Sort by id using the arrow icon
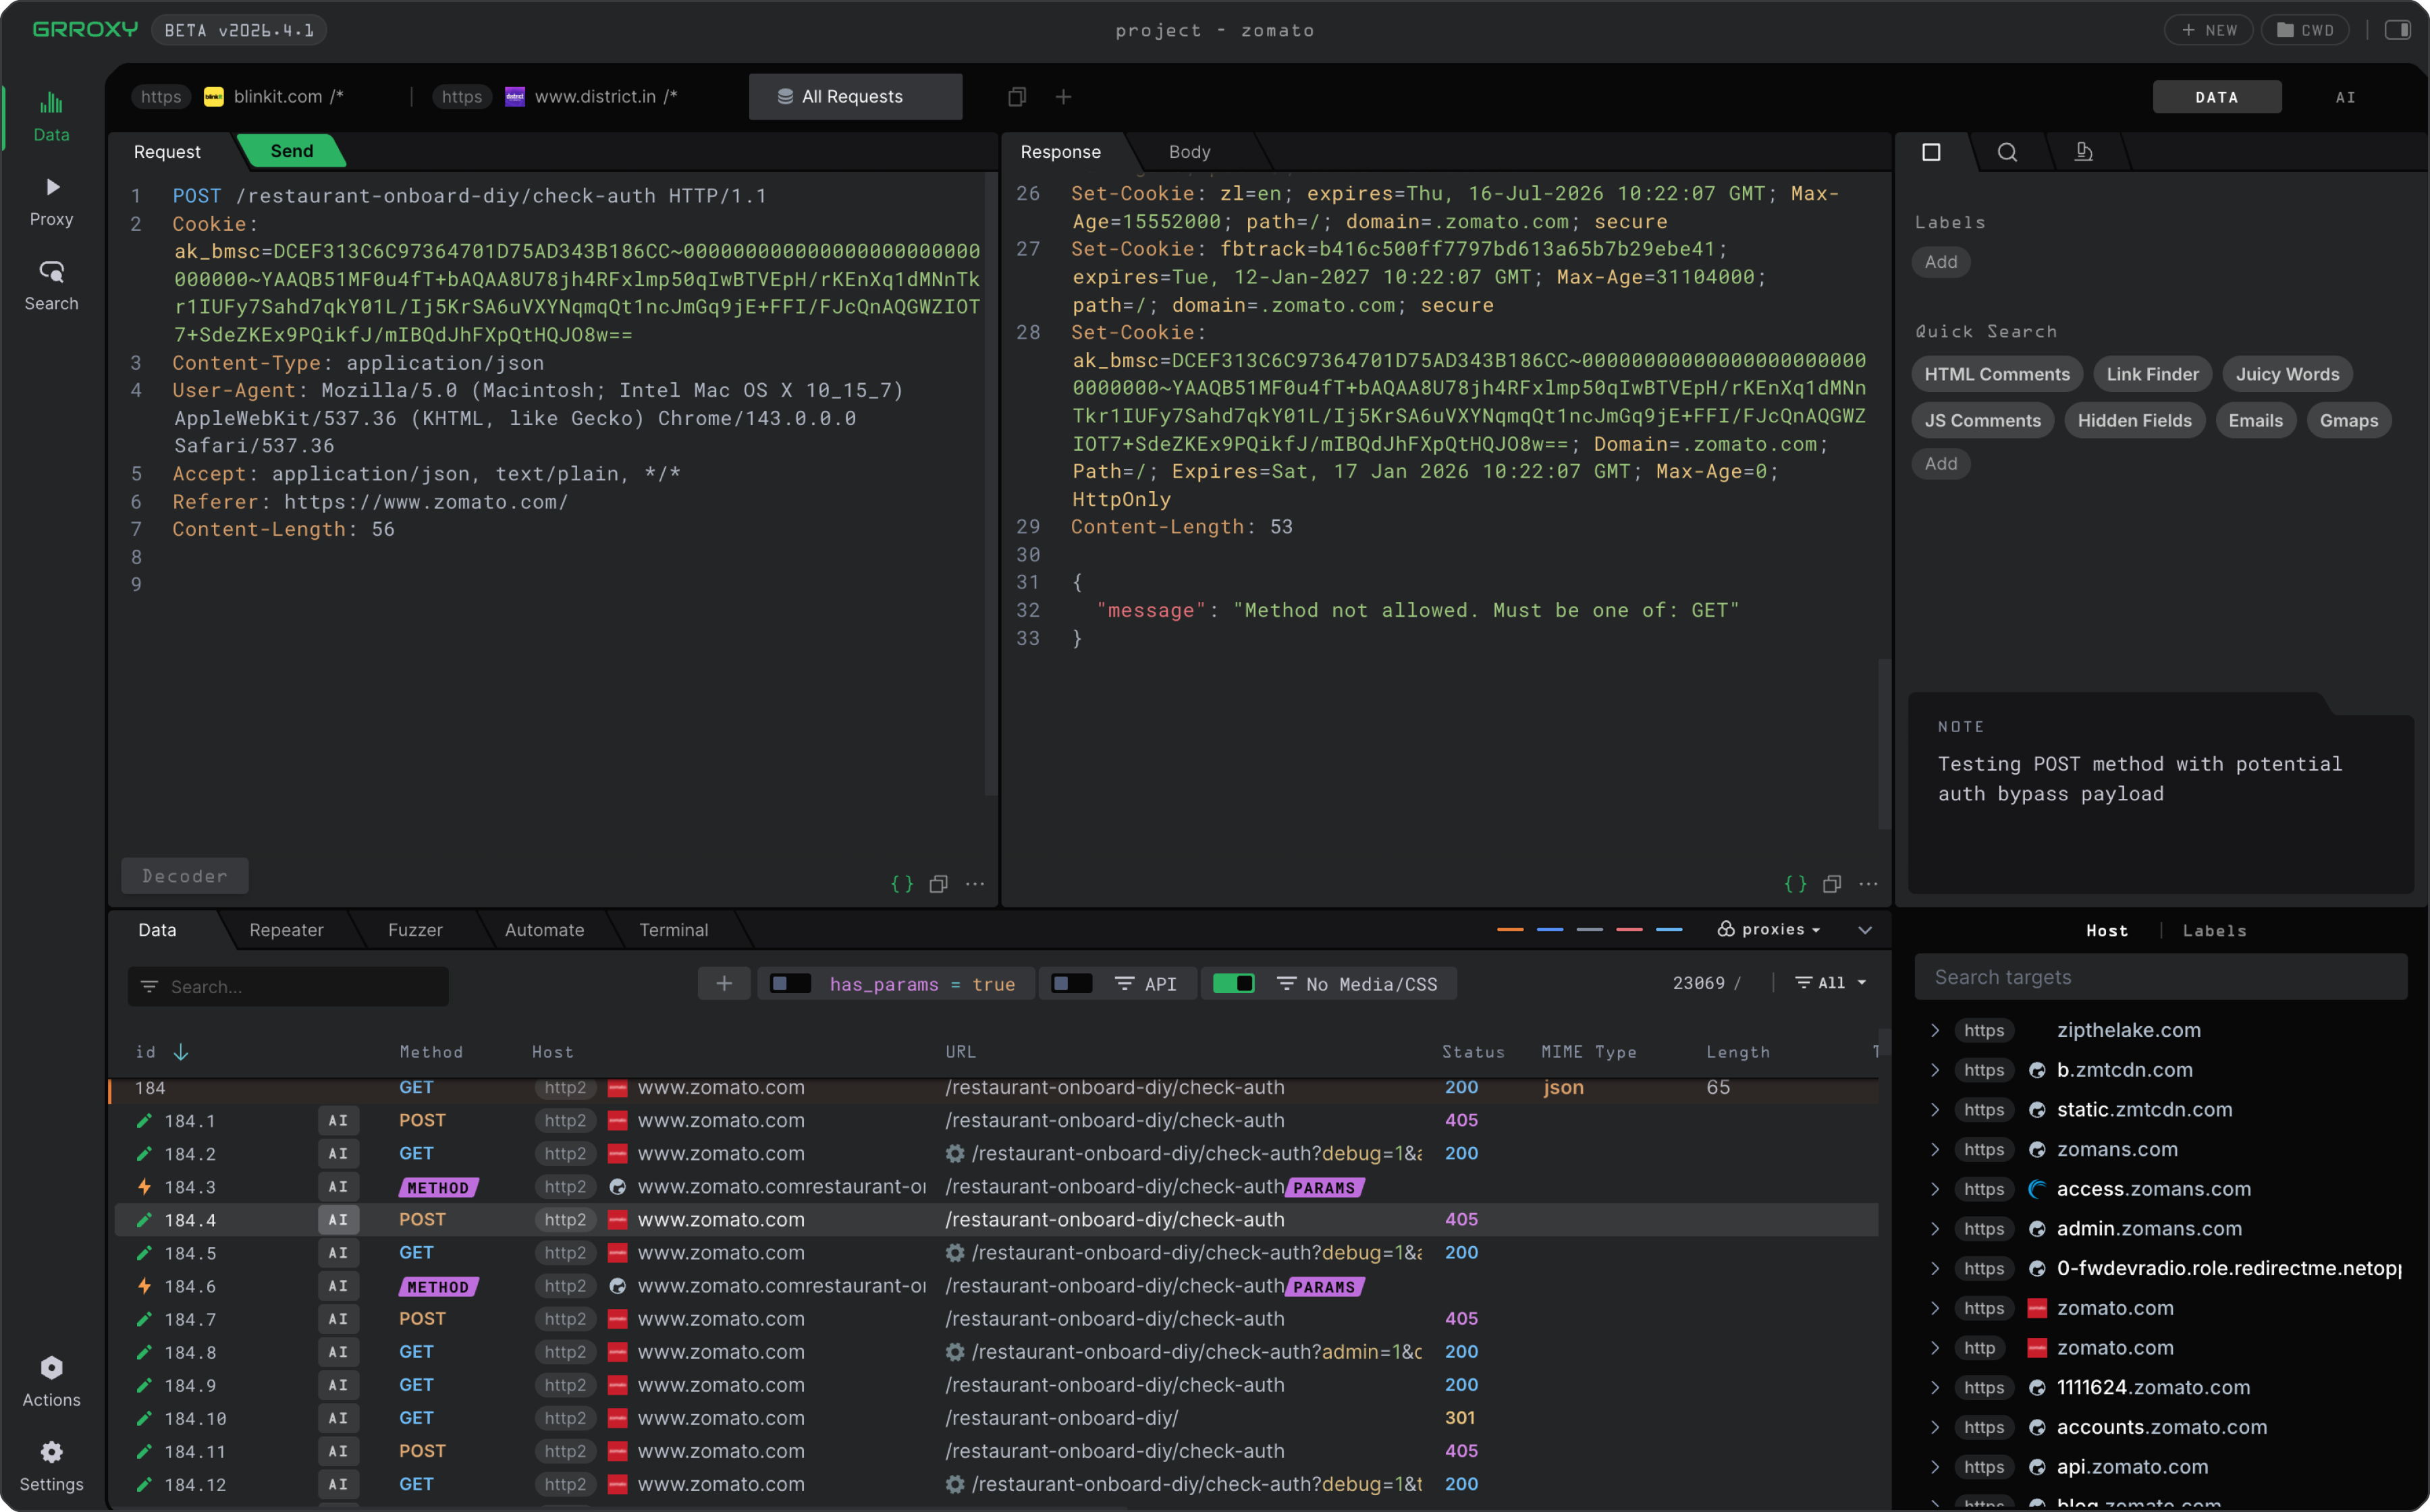Viewport: 2430px width, 1512px height. [x=181, y=1052]
